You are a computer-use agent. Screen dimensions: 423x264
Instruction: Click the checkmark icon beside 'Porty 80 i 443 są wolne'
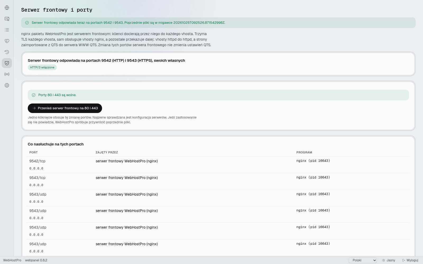tap(34, 95)
